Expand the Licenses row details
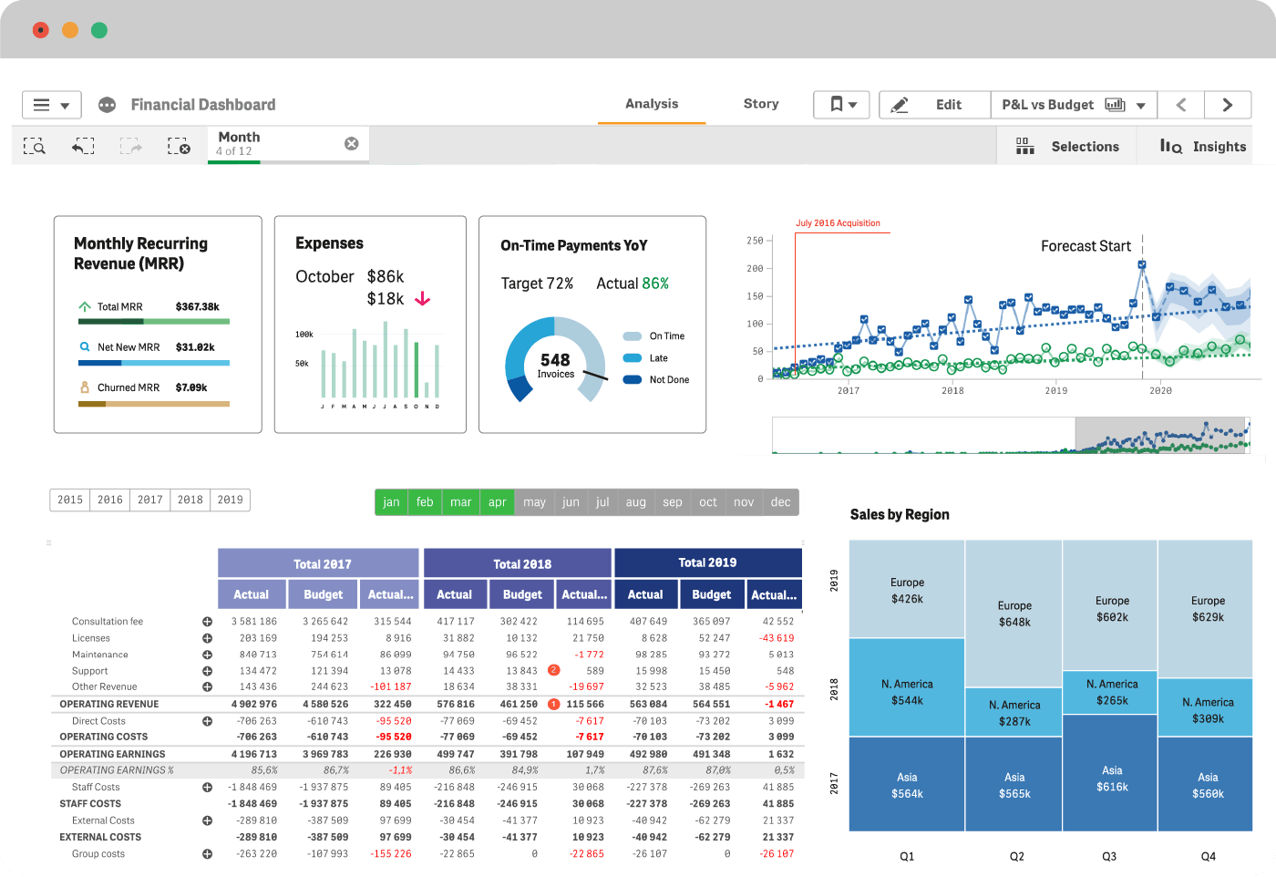This screenshot has width=1276, height=877. (207, 637)
